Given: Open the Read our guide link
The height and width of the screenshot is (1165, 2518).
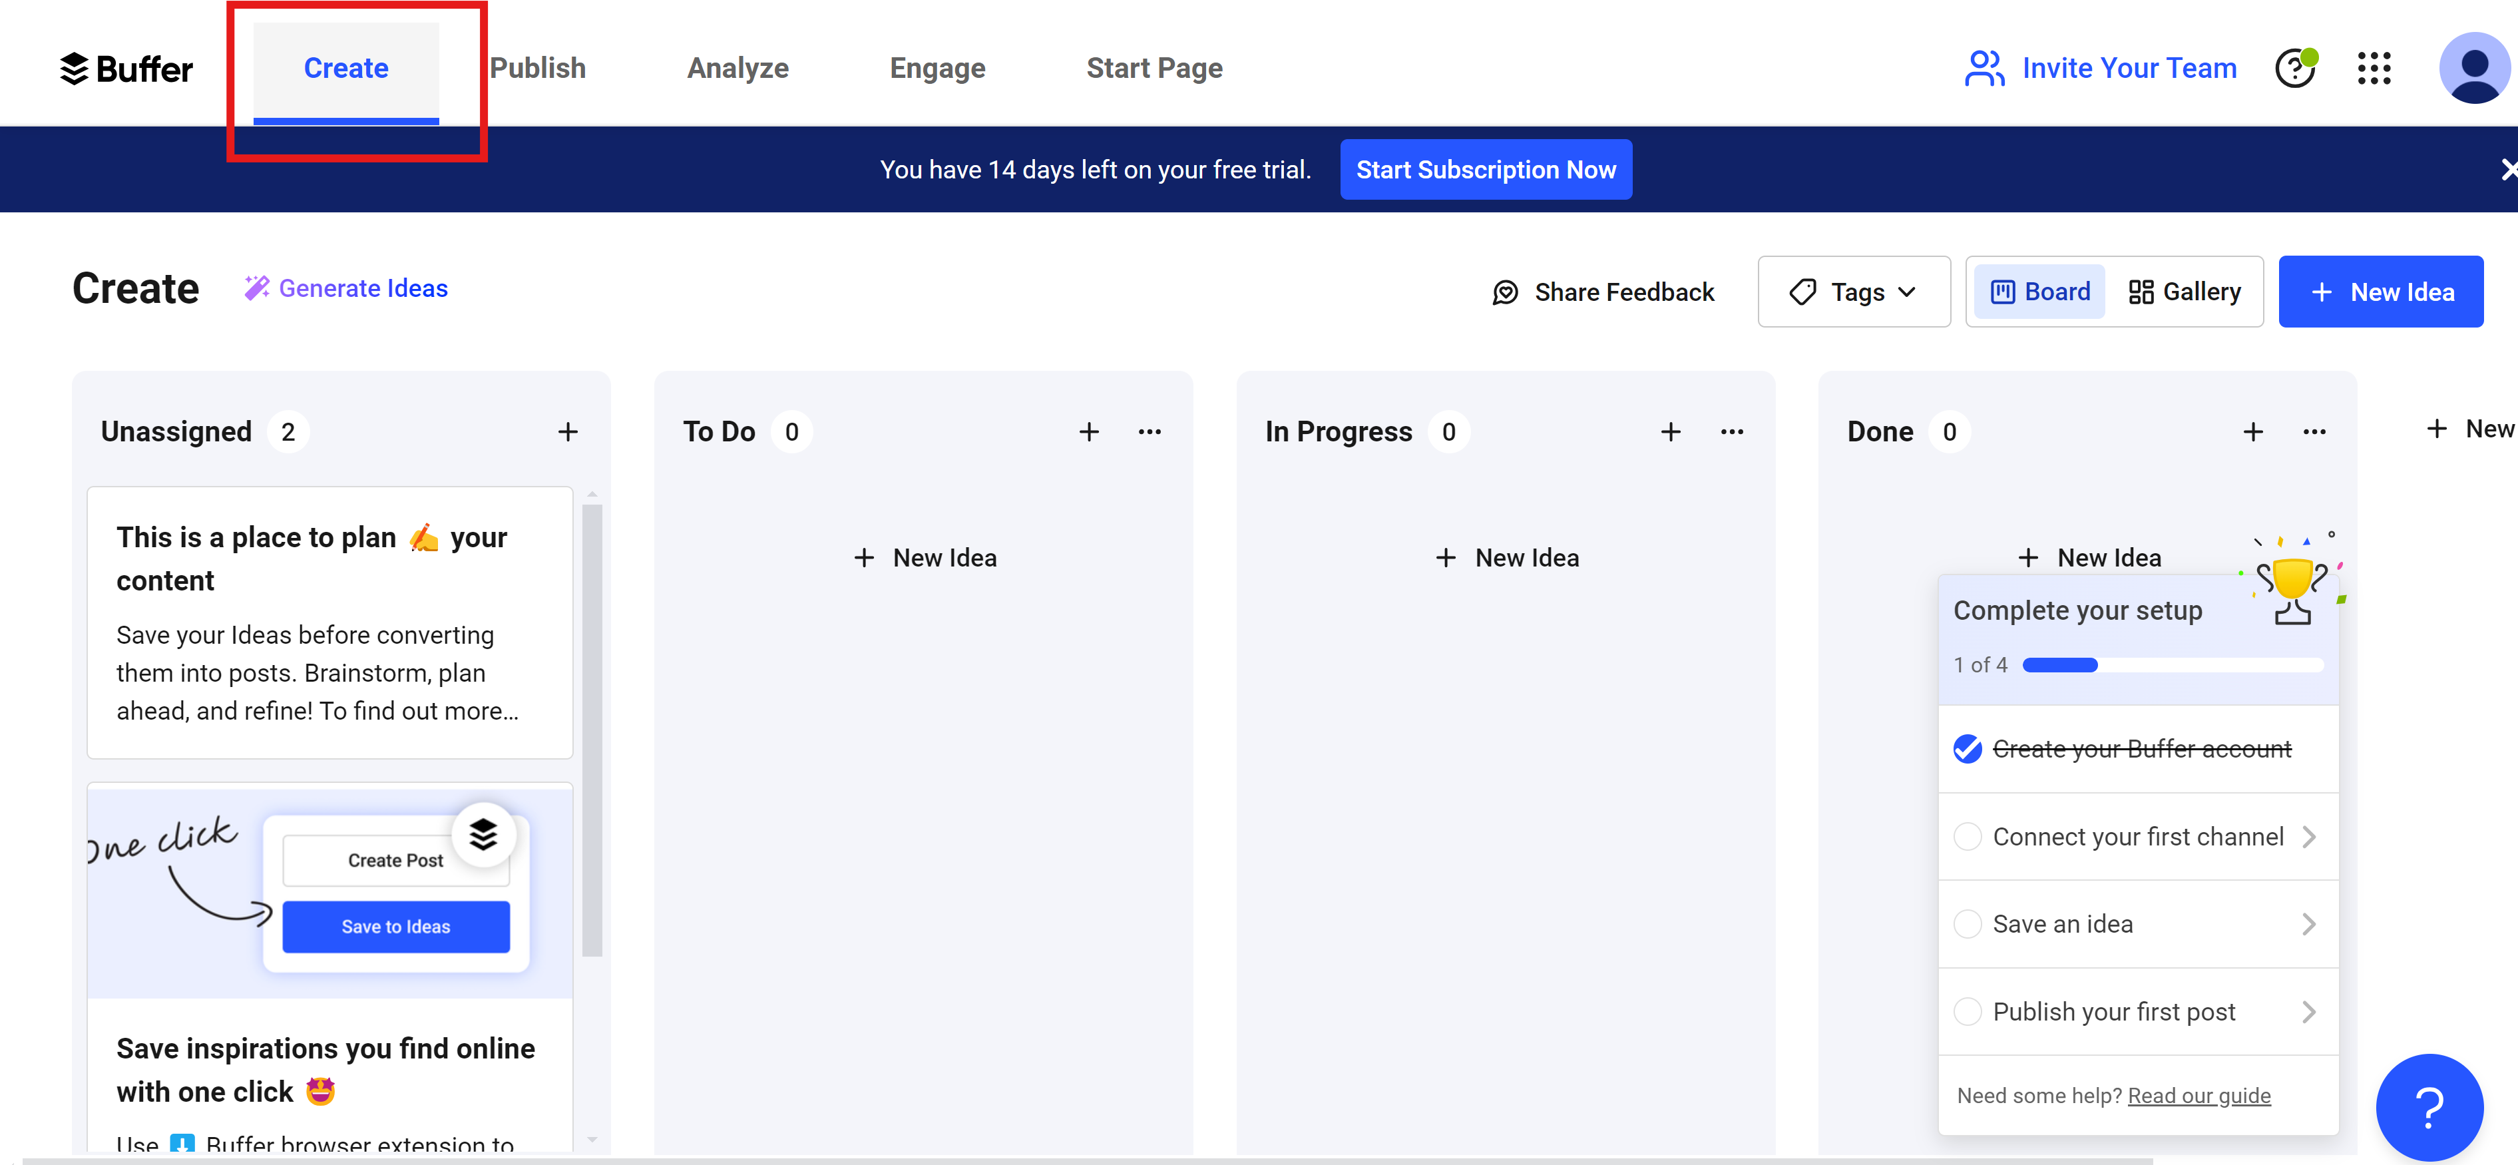Looking at the screenshot, I should (2199, 1096).
